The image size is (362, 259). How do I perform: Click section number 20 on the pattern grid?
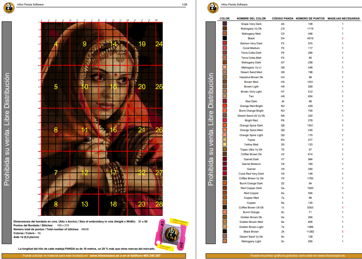(142, 87)
